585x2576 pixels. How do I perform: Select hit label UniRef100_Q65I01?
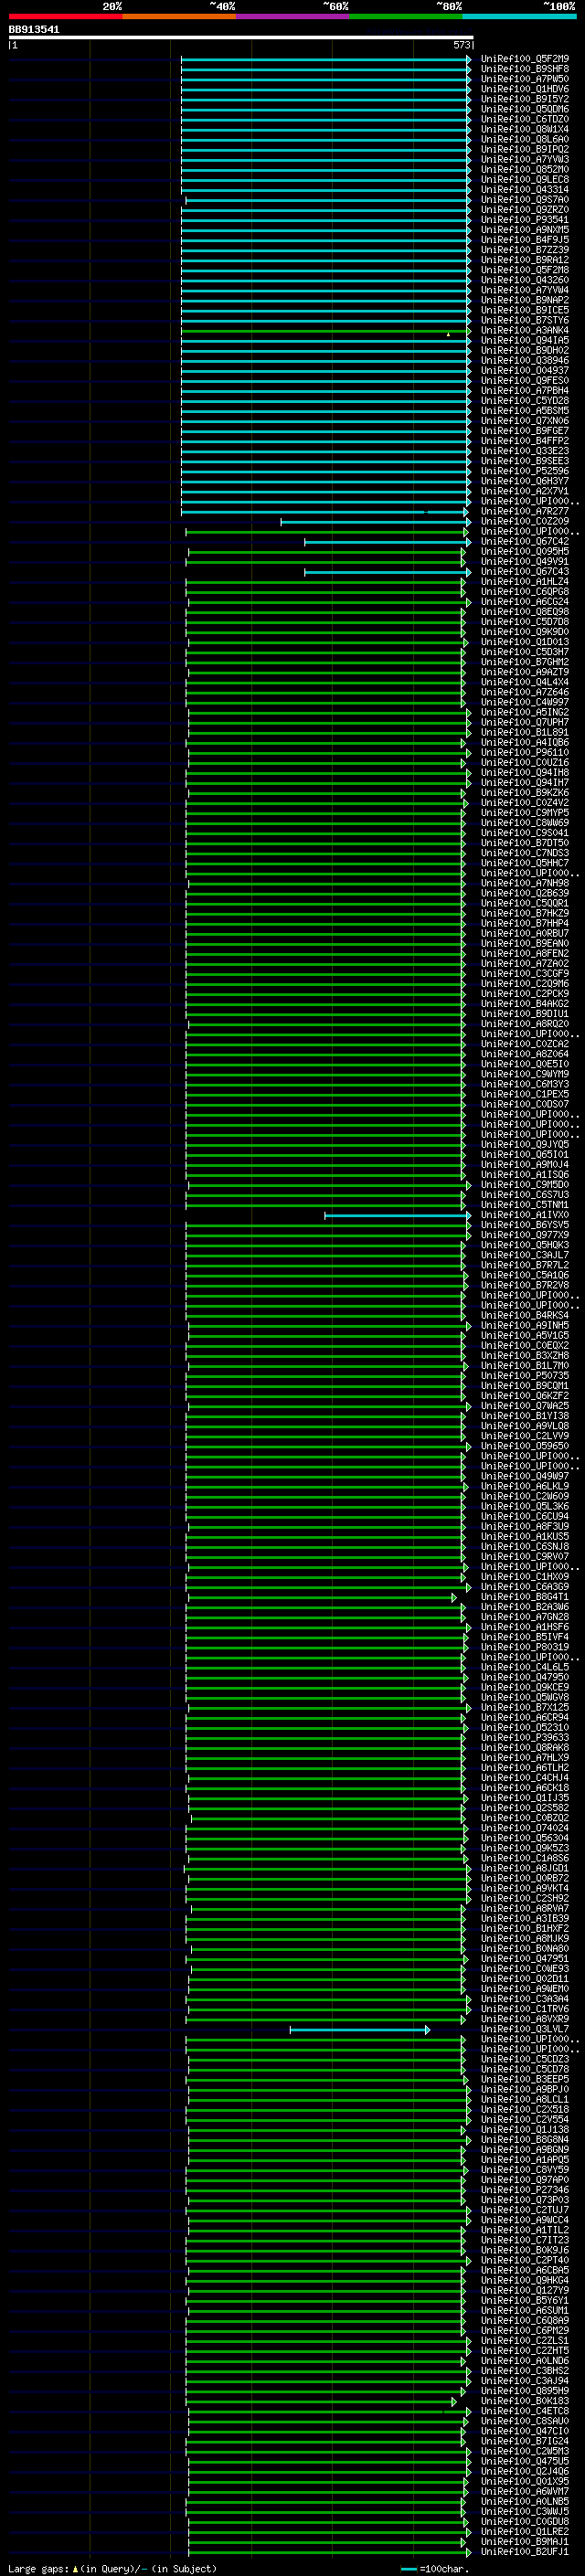point(524,1155)
